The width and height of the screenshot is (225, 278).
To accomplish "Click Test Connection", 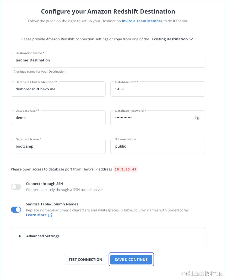I will pos(85,259).
